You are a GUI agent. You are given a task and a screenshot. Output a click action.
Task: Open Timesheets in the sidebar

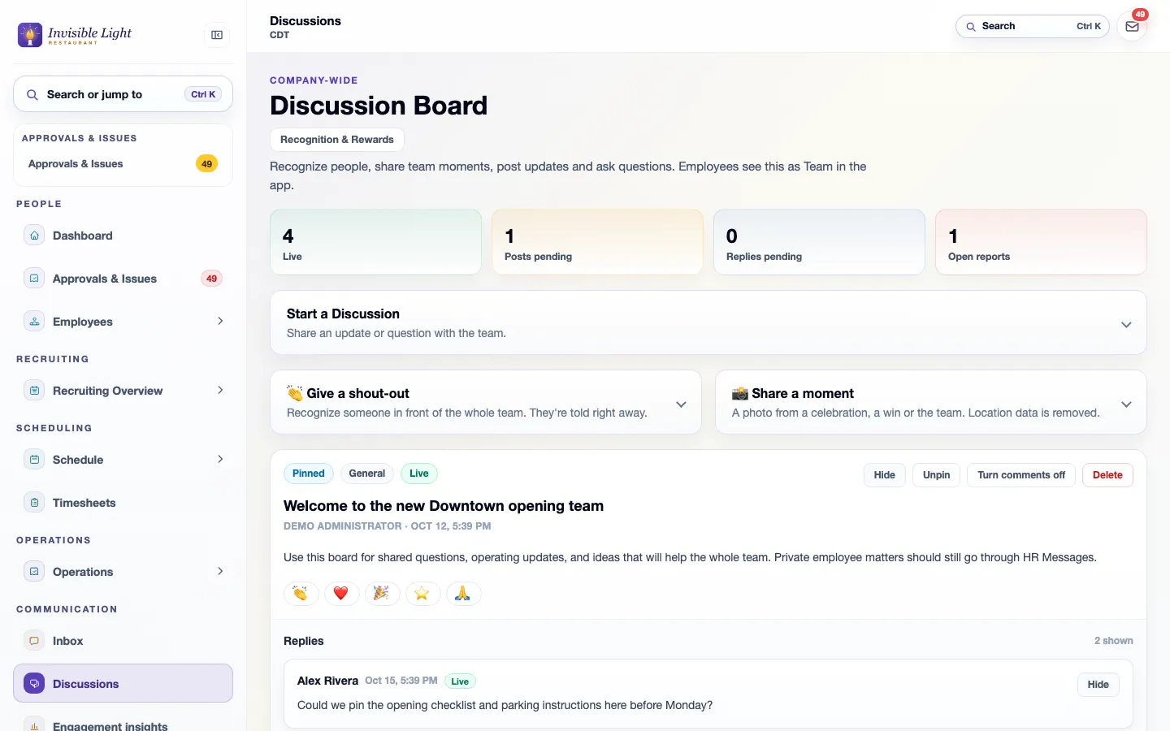[123, 503]
